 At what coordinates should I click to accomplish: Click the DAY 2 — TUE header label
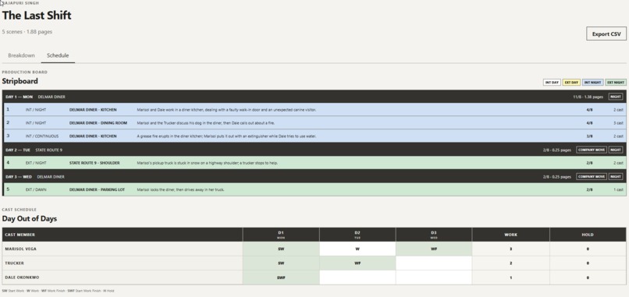click(x=18, y=150)
